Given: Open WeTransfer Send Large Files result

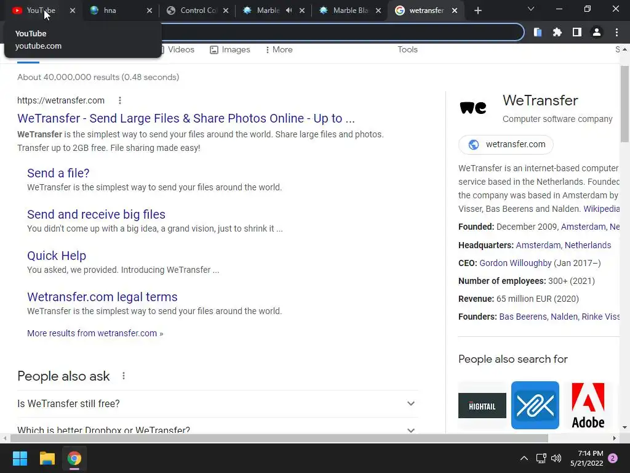Looking at the screenshot, I should (186, 118).
